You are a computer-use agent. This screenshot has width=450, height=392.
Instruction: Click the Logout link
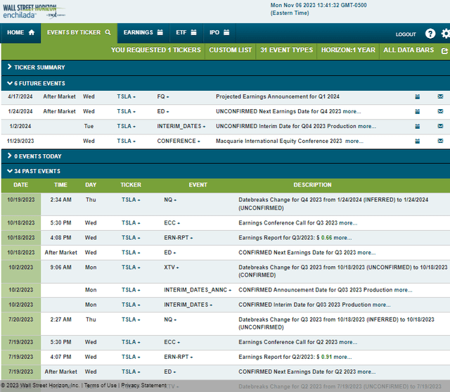click(x=406, y=34)
